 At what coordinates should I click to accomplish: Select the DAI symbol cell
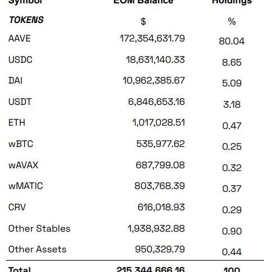tap(15, 81)
